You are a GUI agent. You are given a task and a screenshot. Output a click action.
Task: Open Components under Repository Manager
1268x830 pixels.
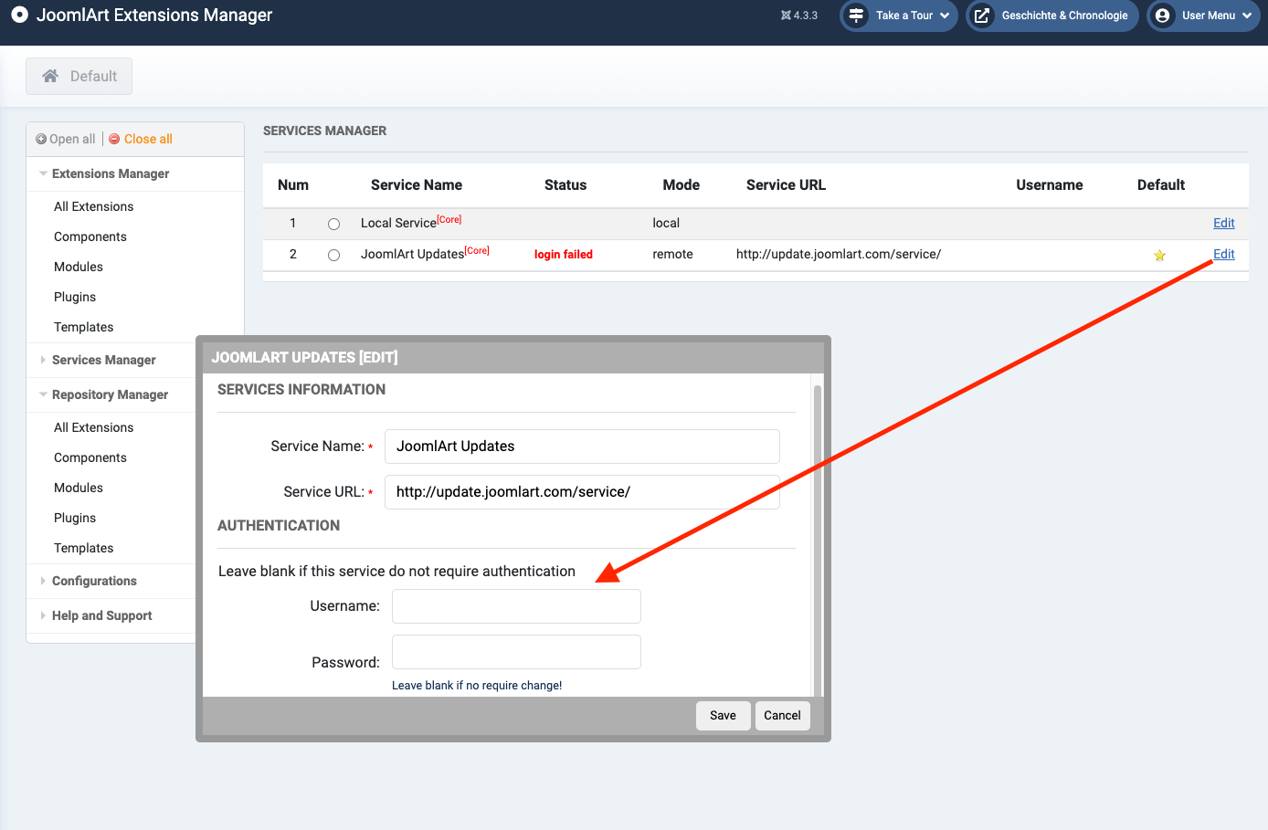pyautogui.click(x=90, y=457)
